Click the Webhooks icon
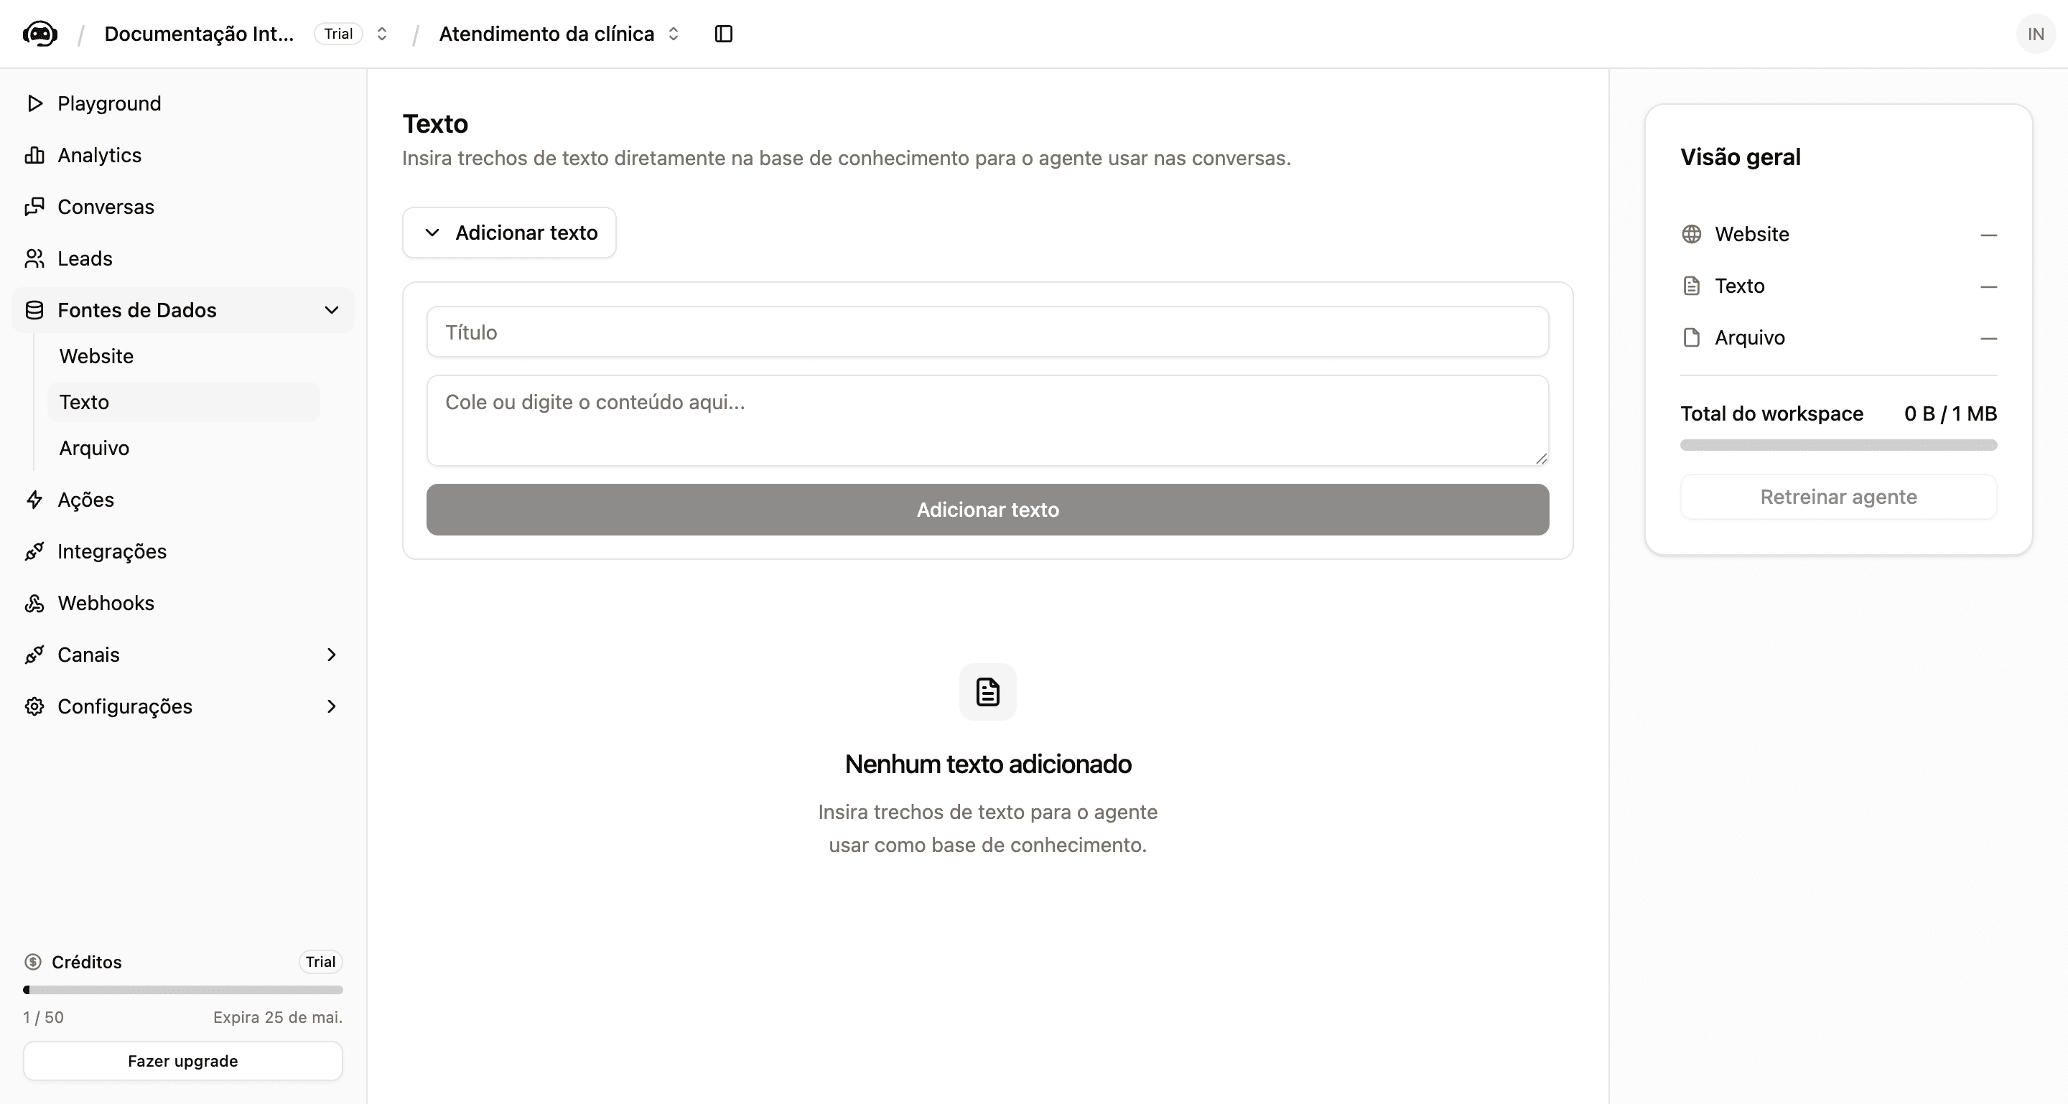This screenshot has width=2068, height=1104. 34,604
